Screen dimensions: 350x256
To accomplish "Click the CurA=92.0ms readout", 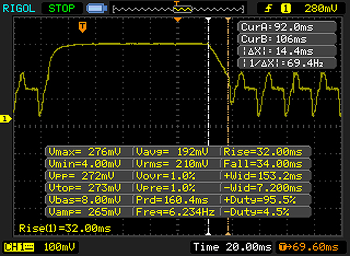I will (x=287, y=27).
